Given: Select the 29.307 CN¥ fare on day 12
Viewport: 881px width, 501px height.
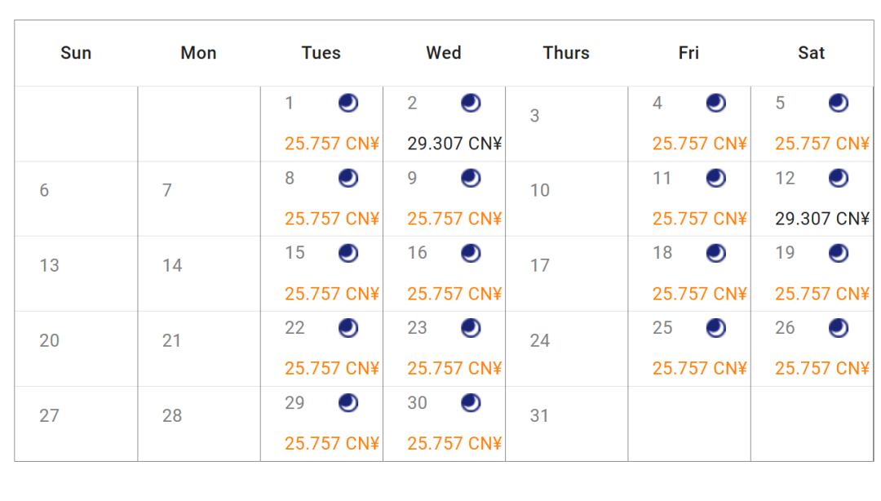Looking at the screenshot, I should pos(822,219).
